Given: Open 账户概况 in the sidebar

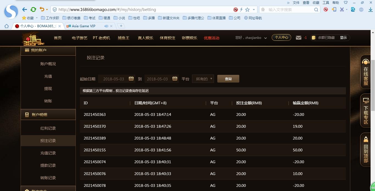Looking at the screenshot, I should pyautogui.click(x=48, y=64).
